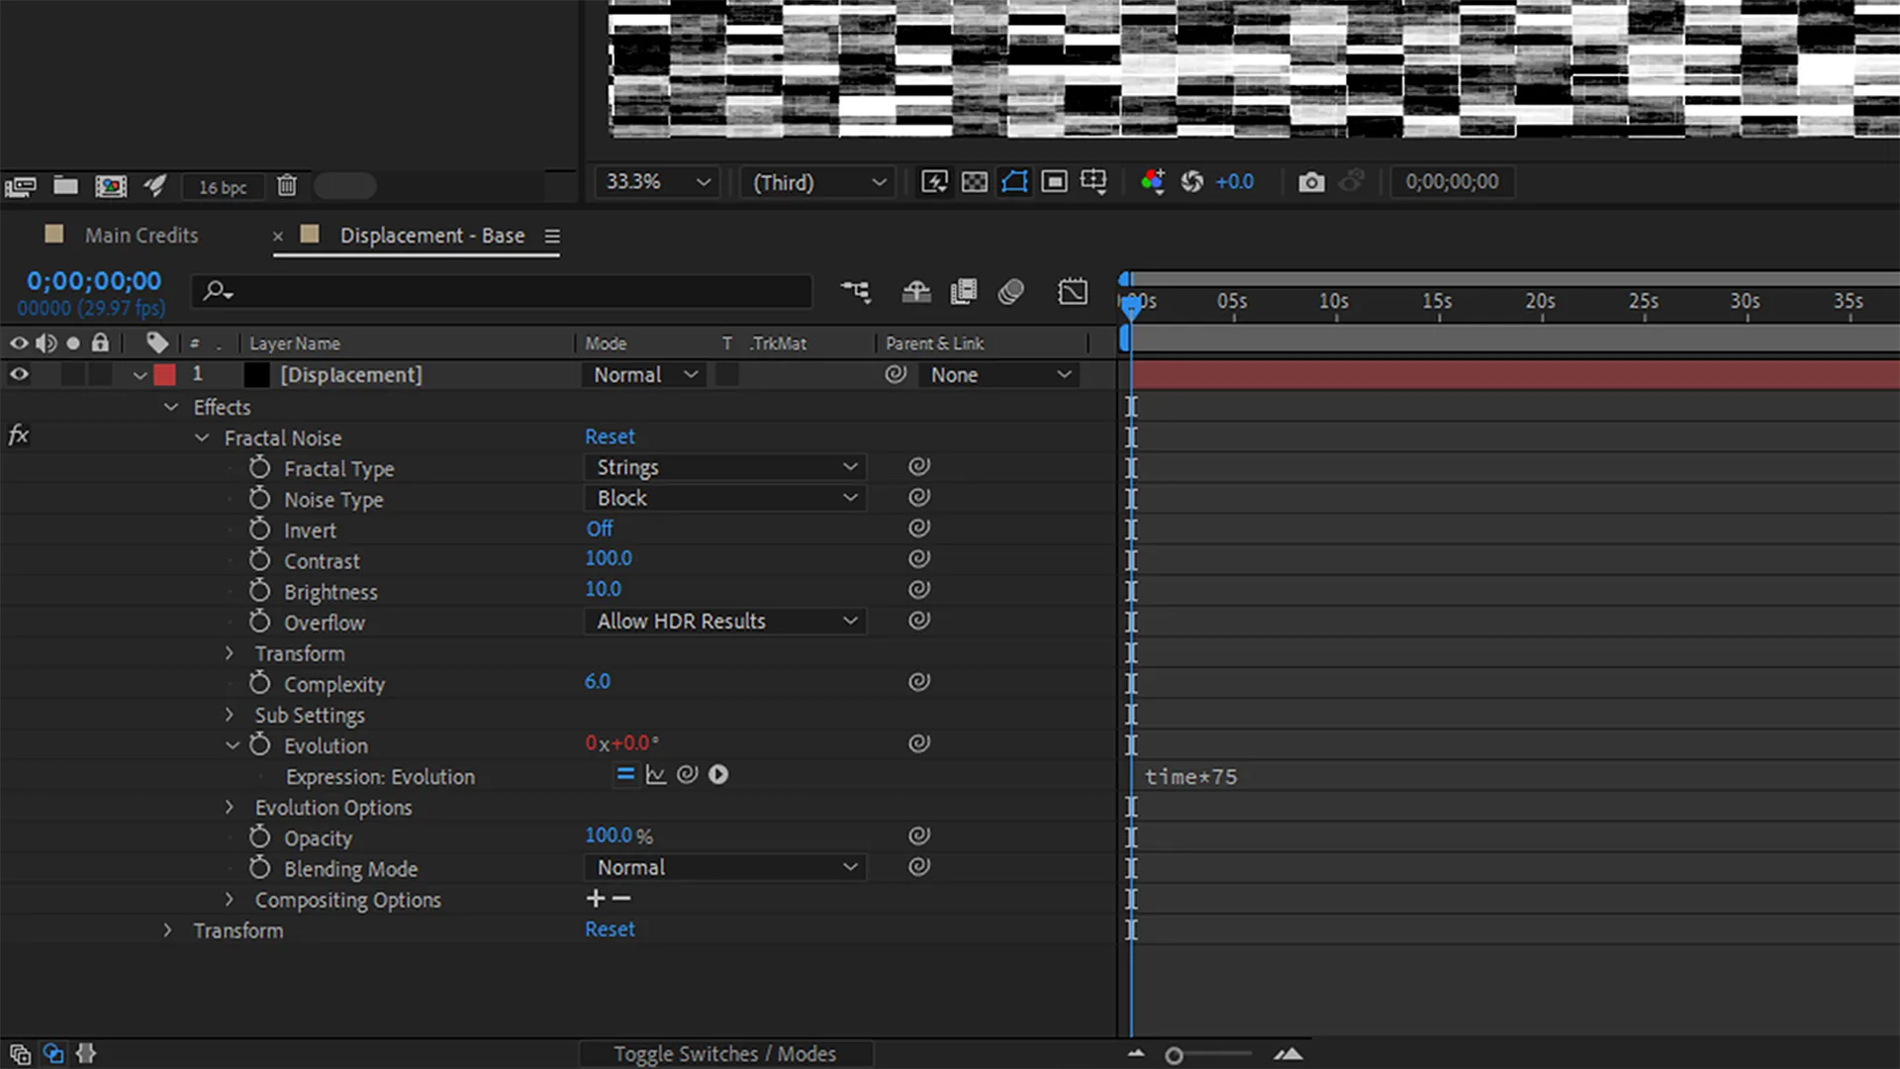Reset the layer Transform properties
1900x1069 pixels.
coord(610,929)
